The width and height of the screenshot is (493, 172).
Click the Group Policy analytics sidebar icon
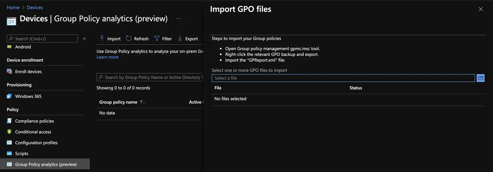pyautogui.click(x=9, y=164)
